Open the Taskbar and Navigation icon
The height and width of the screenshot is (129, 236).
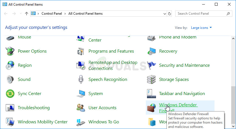click(x=151, y=94)
